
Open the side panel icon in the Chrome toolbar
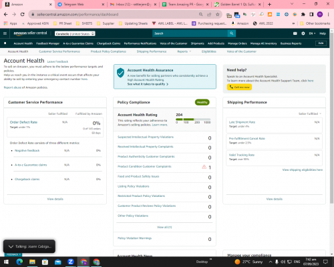click(x=311, y=15)
